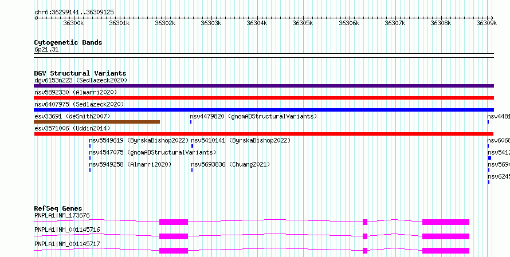Image resolution: width=510 pixels, height=257 pixels.
Task: Select the small blue nsv5410141 variant marker
Action: click(192, 146)
